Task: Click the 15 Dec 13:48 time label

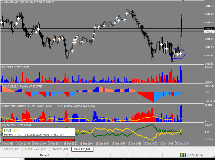Action: [87, 144]
